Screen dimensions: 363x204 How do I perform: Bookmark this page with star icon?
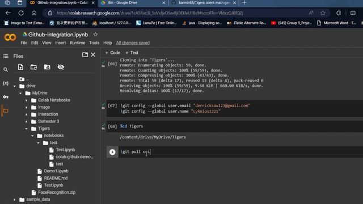(323, 13)
